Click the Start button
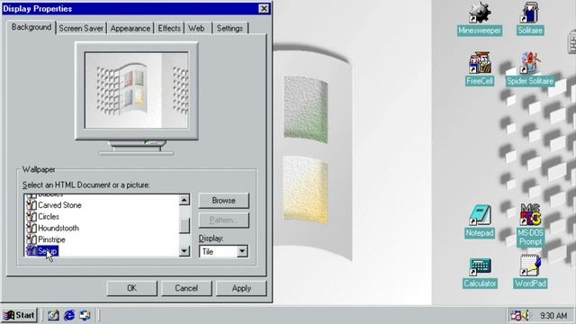This screenshot has height=324, width=576. pos(20,315)
